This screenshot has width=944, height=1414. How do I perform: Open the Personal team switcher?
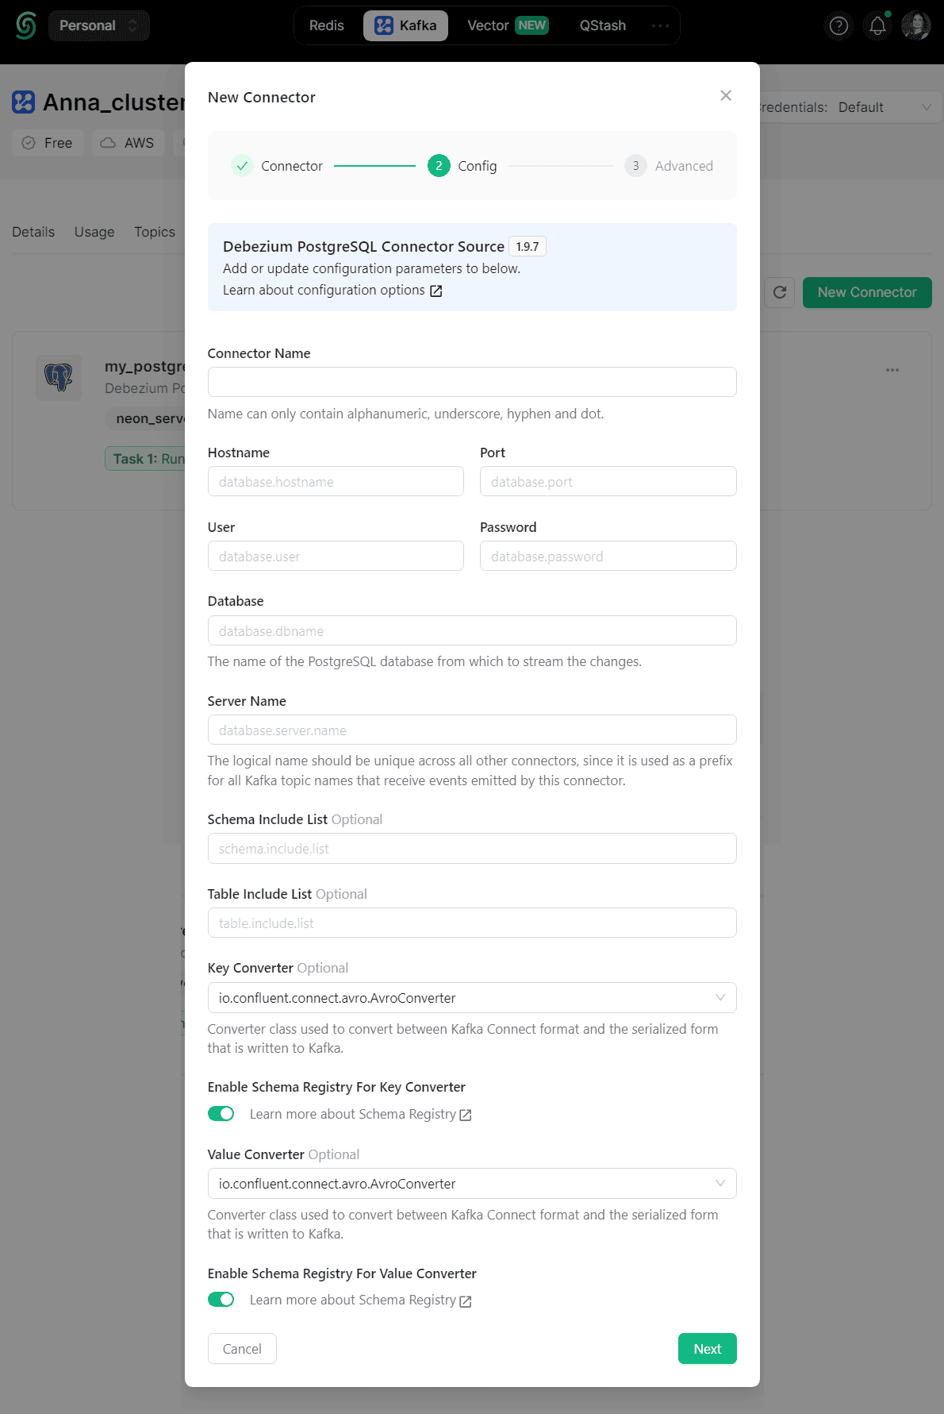tap(99, 25)
